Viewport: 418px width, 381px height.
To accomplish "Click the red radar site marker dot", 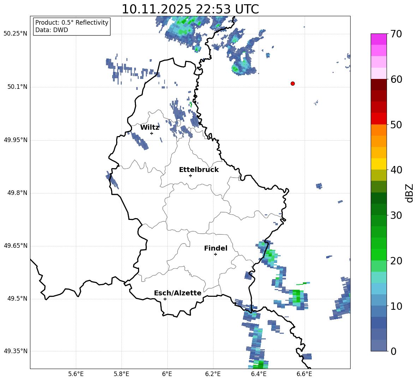I will 293,84.
